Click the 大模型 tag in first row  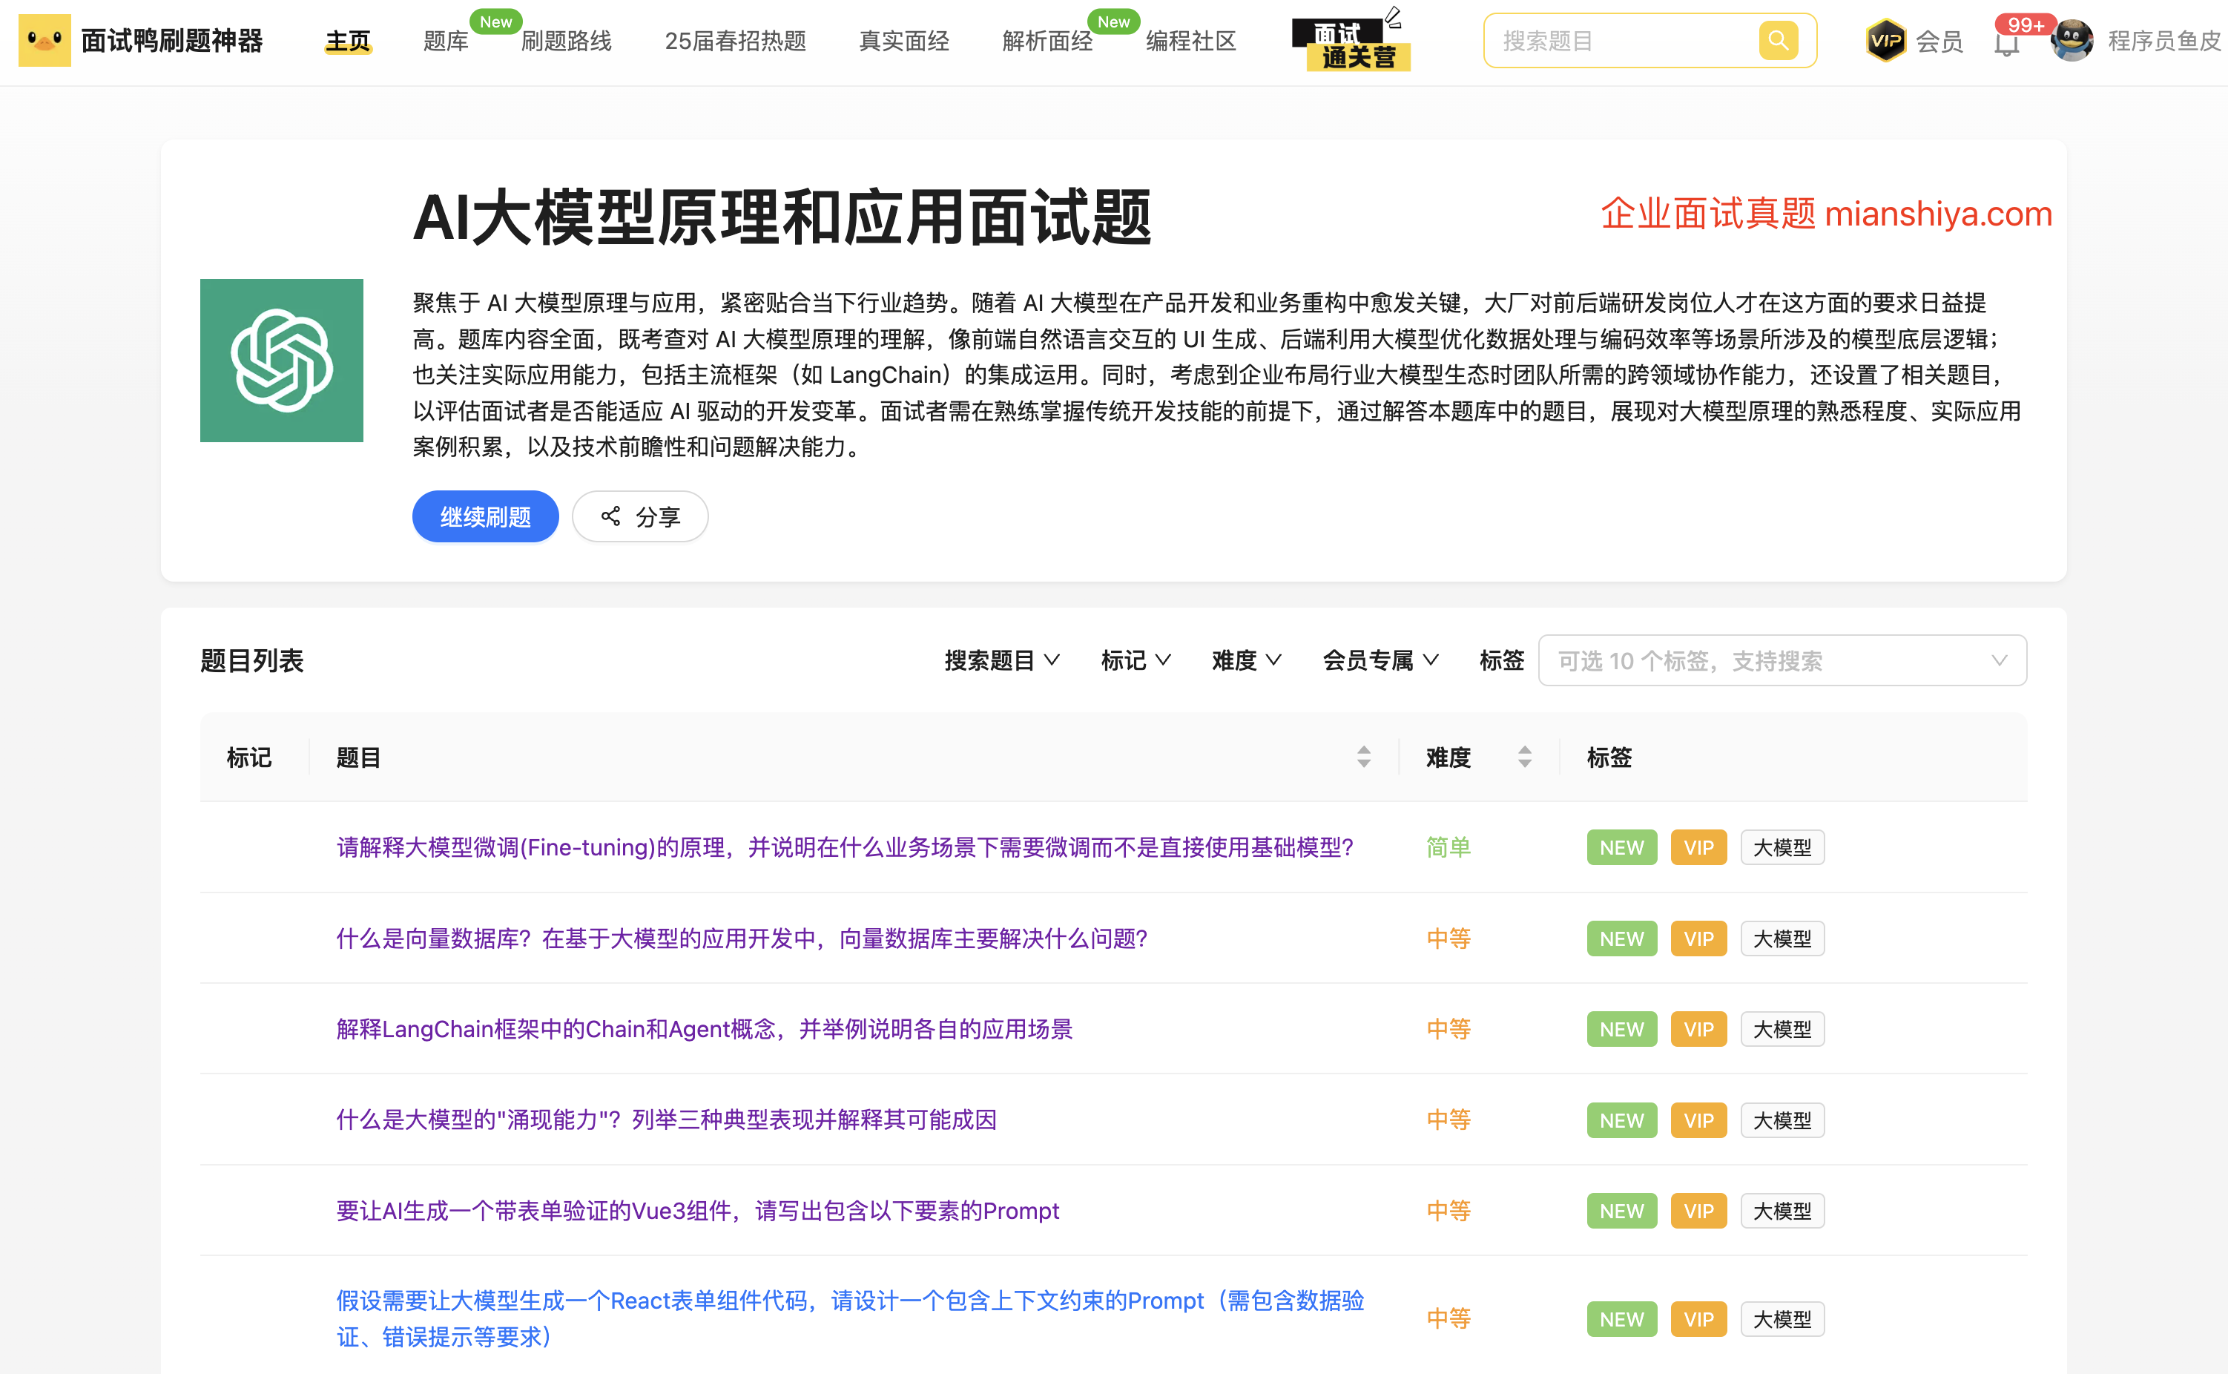[1781, 848]
